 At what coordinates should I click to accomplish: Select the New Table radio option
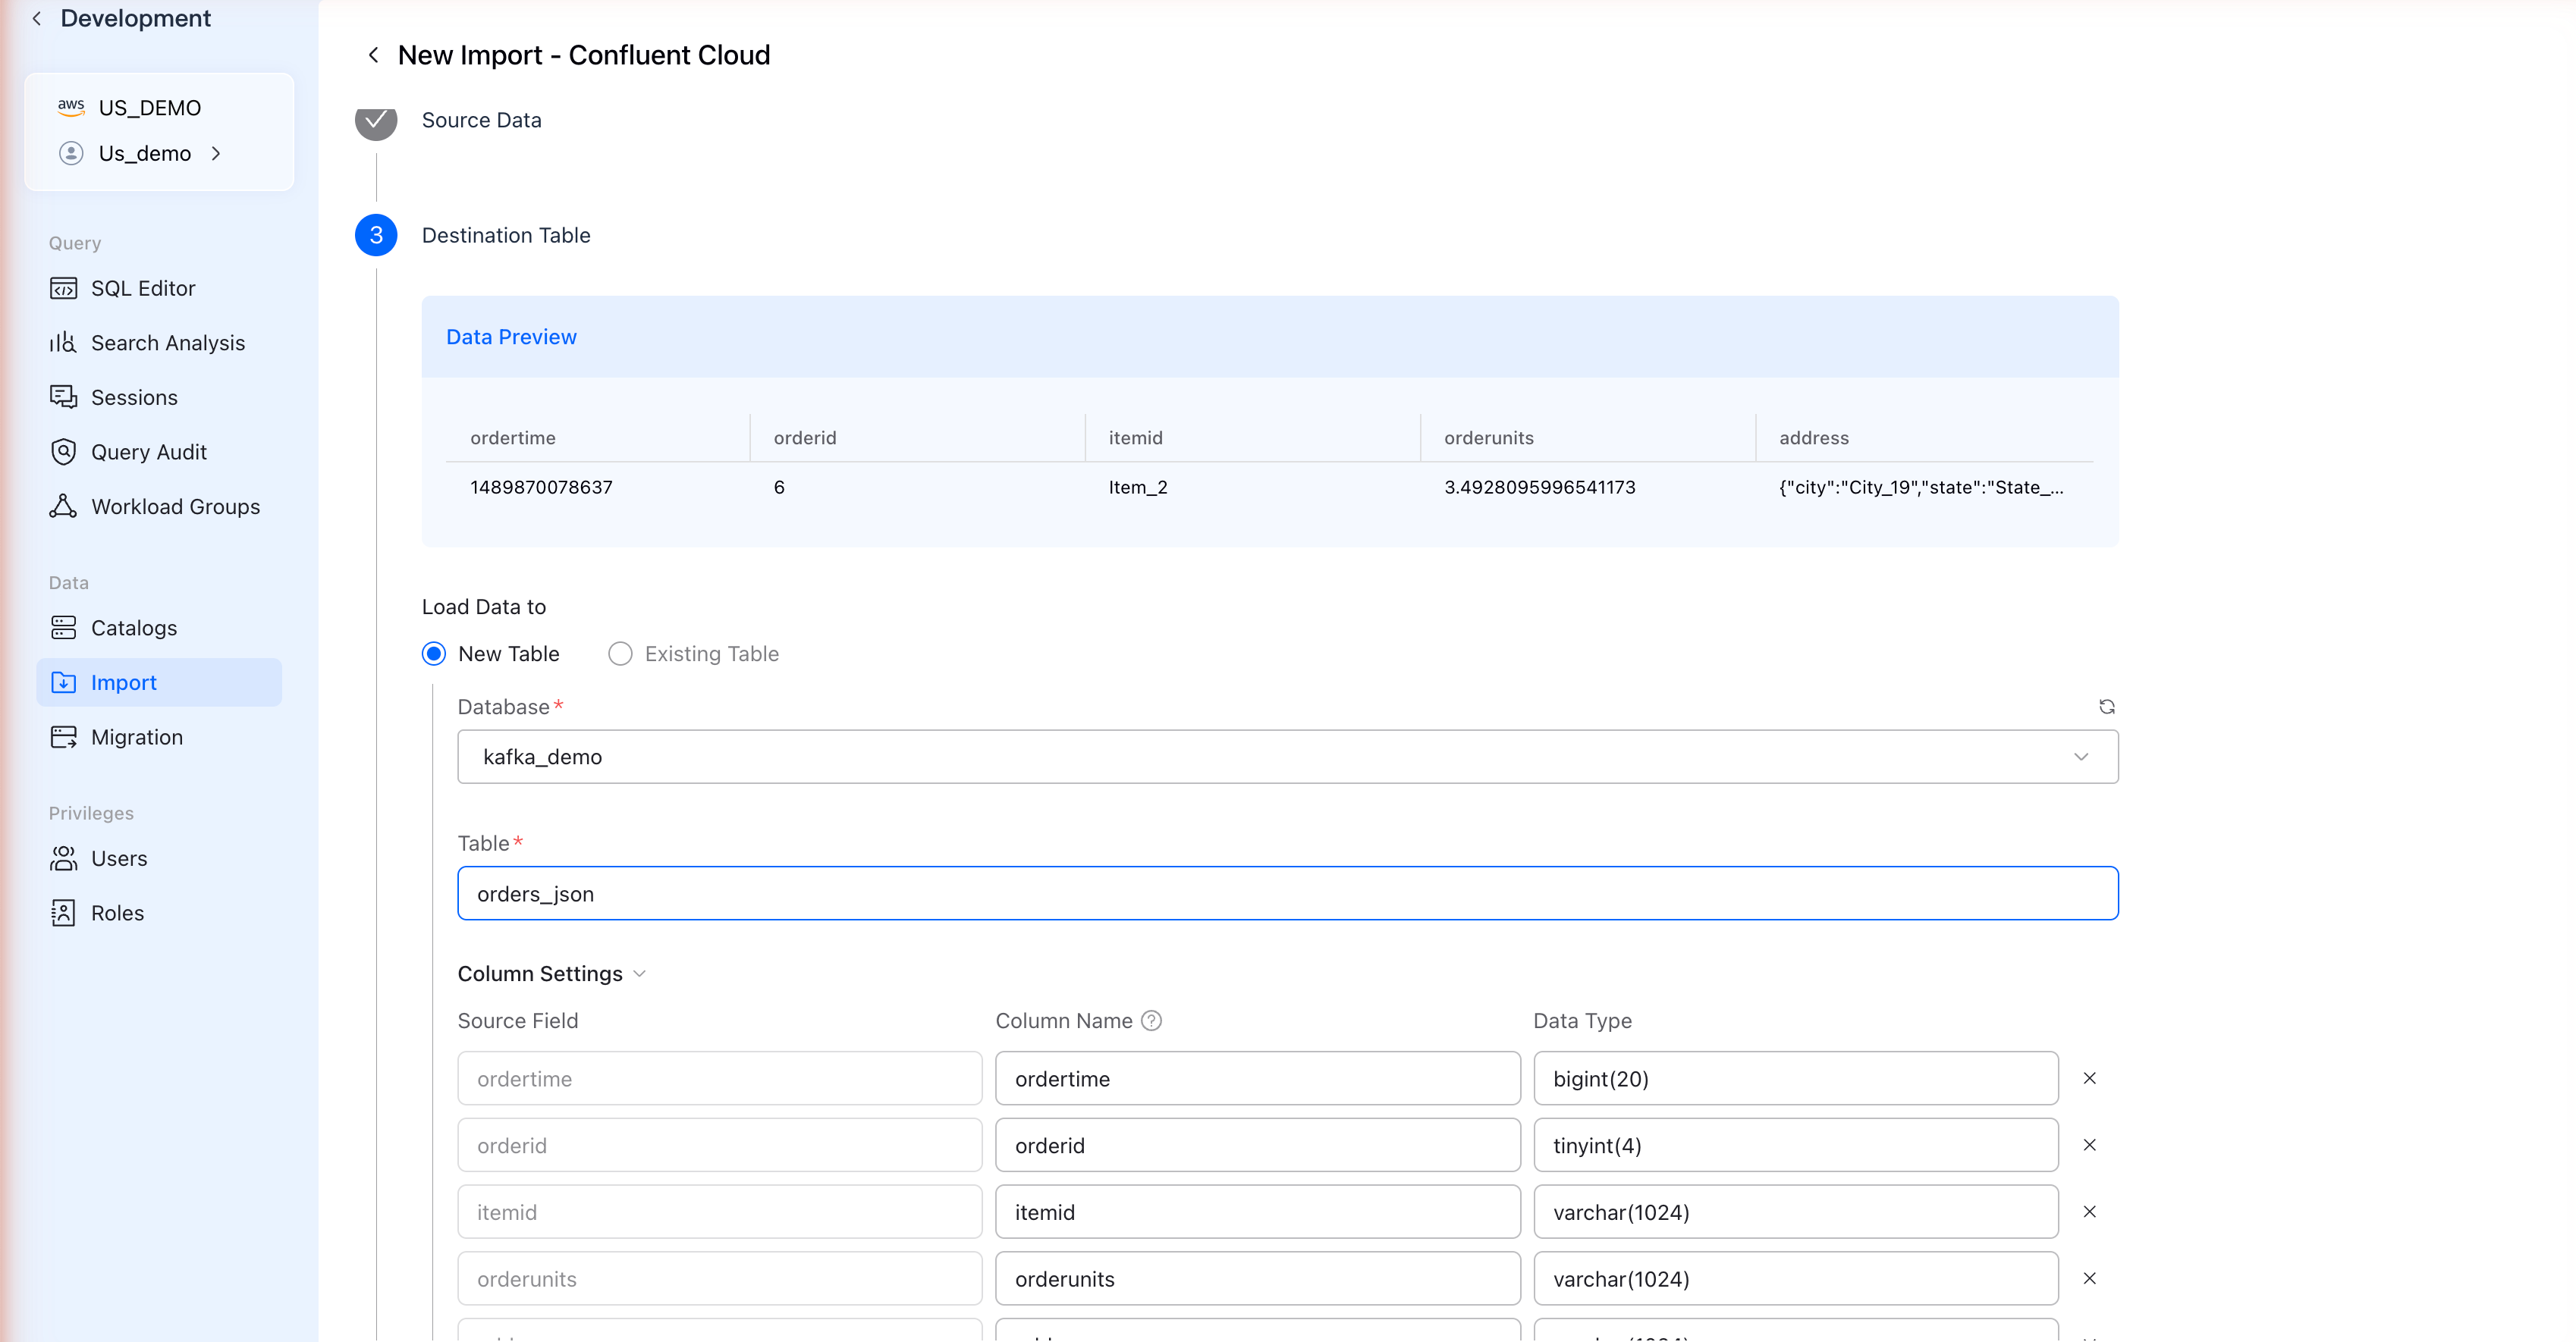coord(434,654)
